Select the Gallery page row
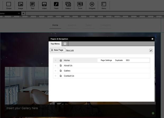164x118 pixels. click(102, 71)
